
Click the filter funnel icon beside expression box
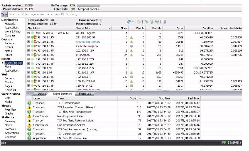(x=3, y=14)
